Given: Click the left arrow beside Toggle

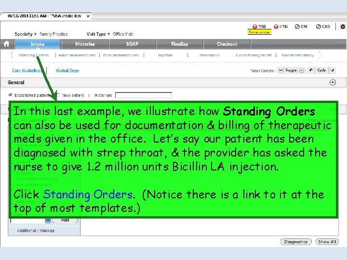Looking at the screenshot, I should point(281,70).
